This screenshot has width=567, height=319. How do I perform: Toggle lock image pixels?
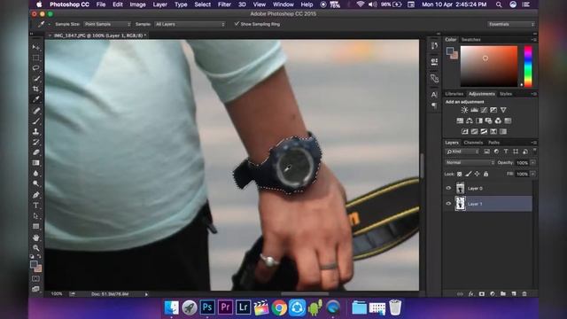(x=469, y=174)
